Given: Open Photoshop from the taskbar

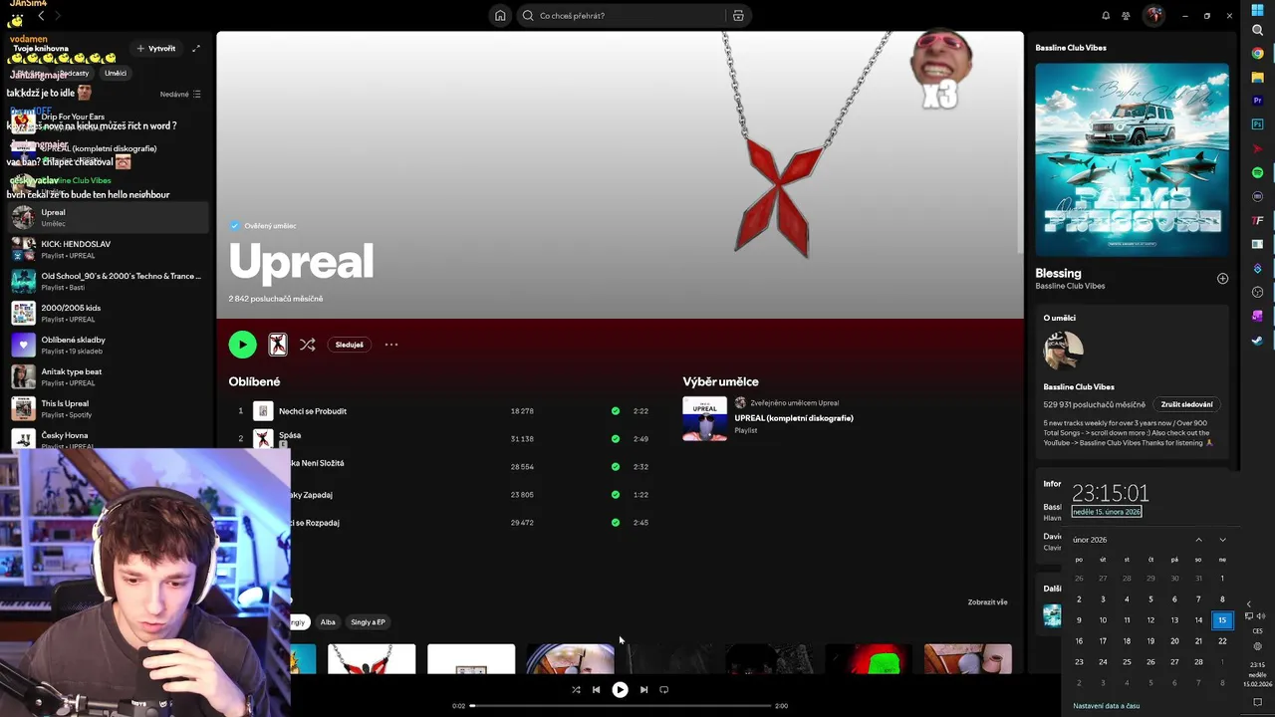Looking at the screenshot, I should [1257, 125].
